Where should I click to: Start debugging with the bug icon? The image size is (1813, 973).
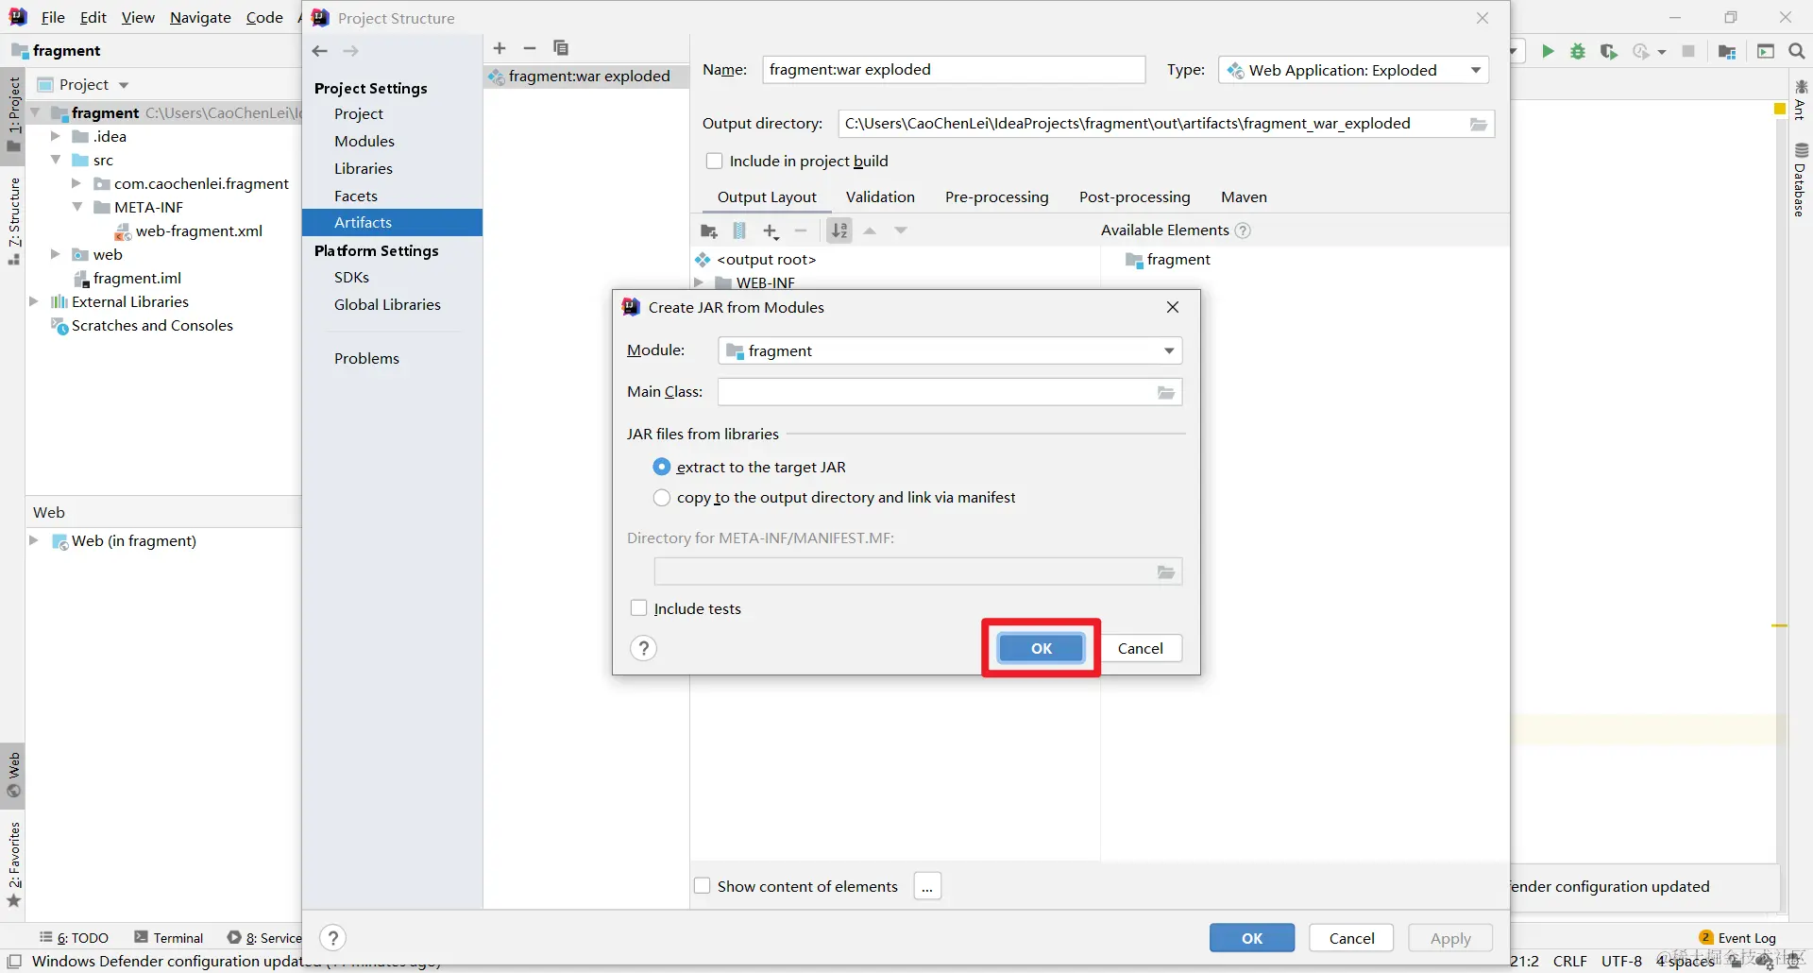click(1578, 51)
